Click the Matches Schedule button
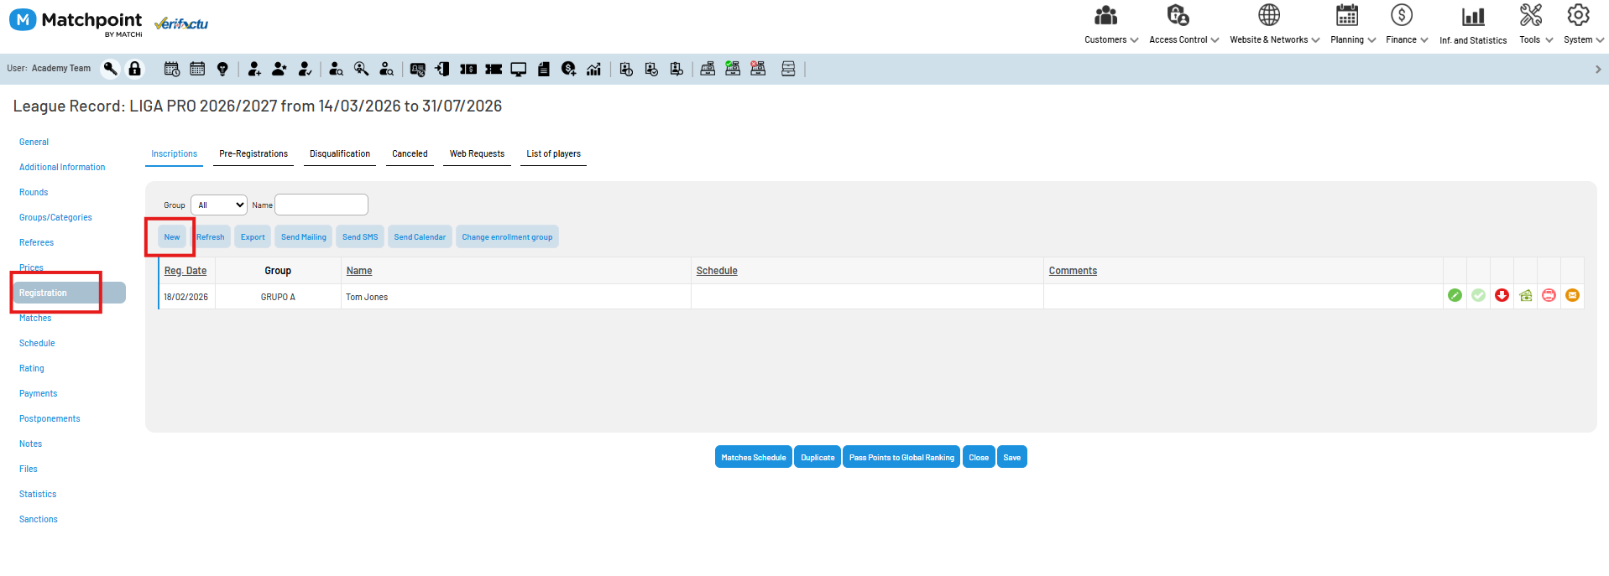Viewport: 1609px width, 576px height. coord(754,457)
